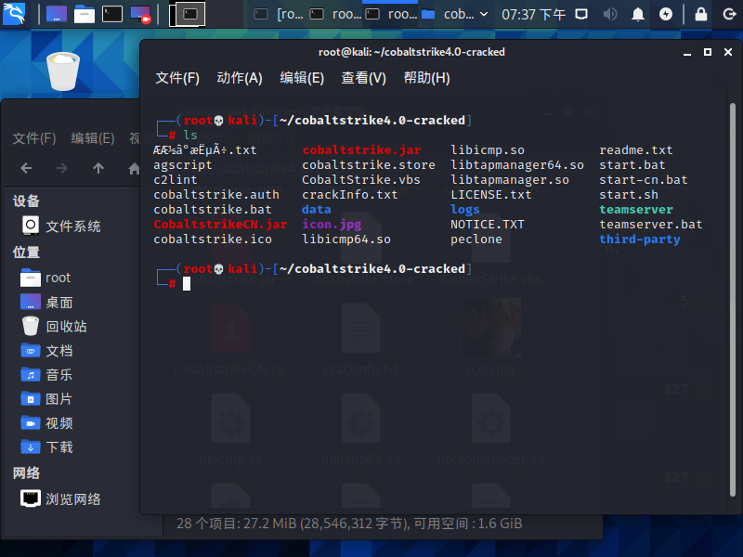Open the 查看(V) menu in the terminal
This screenshot has width=743, height=557.
point(363,78)
